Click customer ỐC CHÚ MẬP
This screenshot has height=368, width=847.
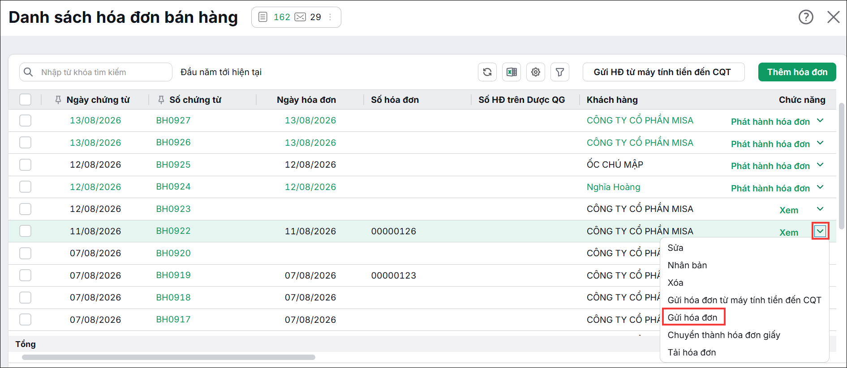[615, 164]
